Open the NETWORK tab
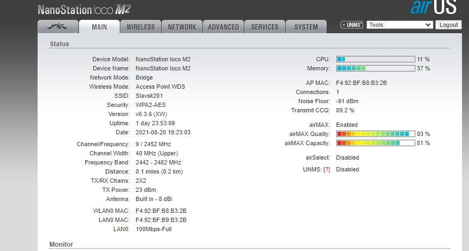 182,27
